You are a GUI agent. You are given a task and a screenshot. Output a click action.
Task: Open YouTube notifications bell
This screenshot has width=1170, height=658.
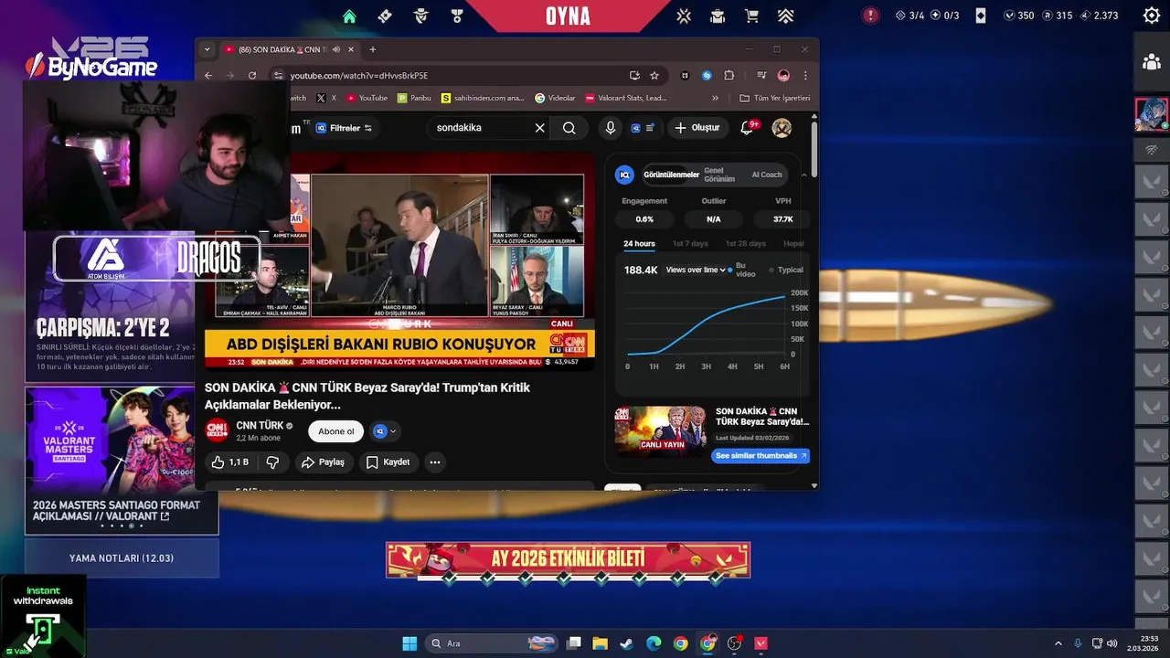[x=747, y=128]
